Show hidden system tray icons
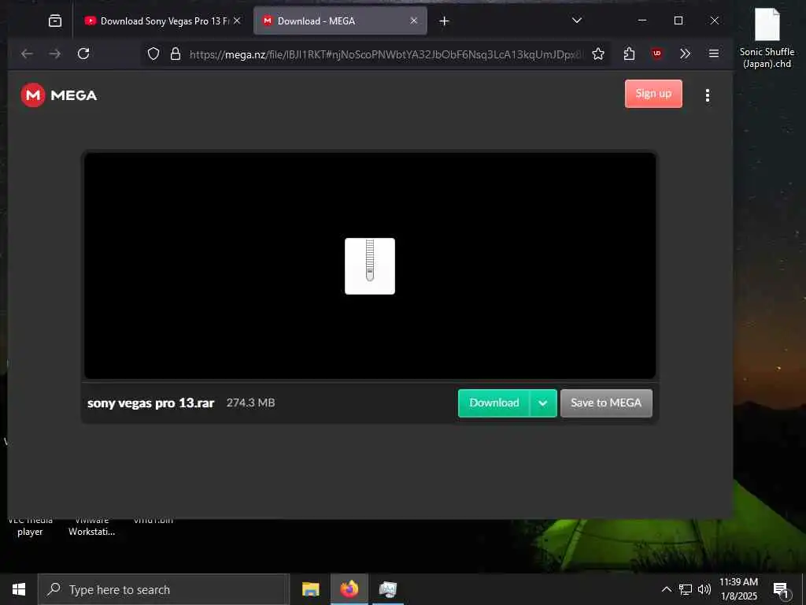Viewport: 806px width, 605px height. (666, 589)
